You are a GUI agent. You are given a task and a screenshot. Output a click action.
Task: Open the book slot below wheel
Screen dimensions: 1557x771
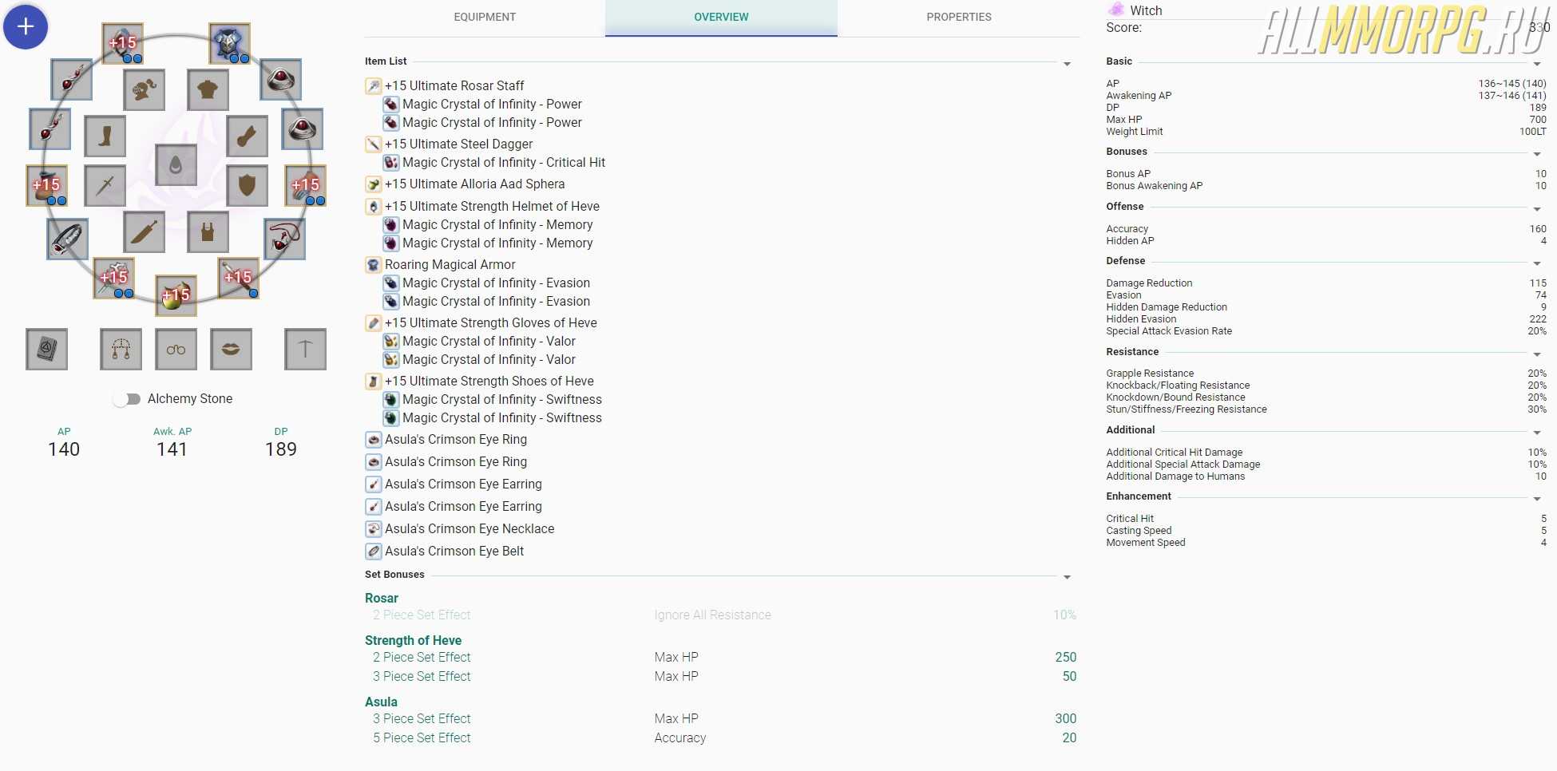coord(47,349)
